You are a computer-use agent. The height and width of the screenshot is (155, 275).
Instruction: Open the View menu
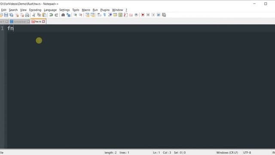click(23, 10)
